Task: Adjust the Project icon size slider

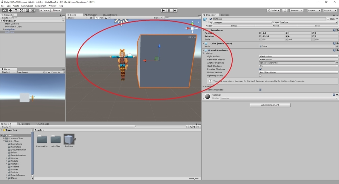Action: click(x=194, y=179)
